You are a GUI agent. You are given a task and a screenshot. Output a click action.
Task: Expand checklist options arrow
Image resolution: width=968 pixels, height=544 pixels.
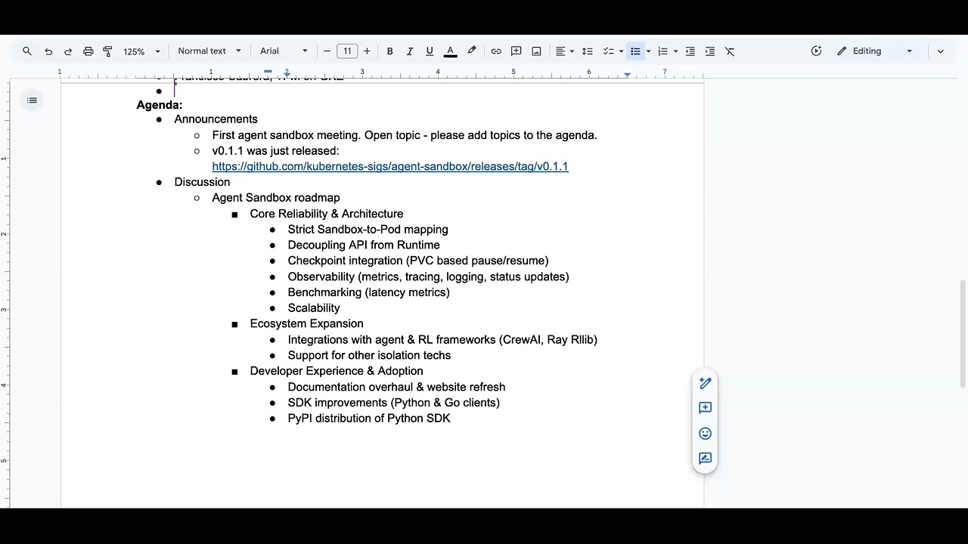tap(621, 51)
